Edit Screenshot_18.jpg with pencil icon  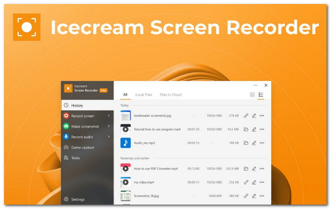pos(254,196)
